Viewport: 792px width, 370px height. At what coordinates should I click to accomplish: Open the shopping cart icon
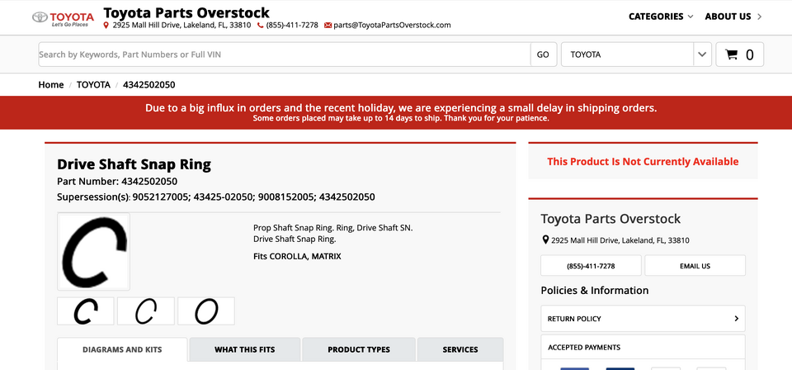(731, 55)
